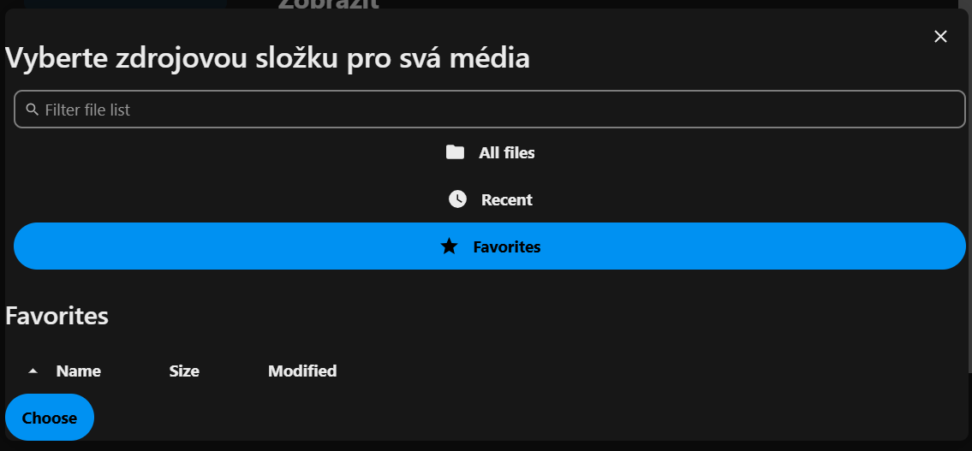Viewport: 972px width, 451px height.
Task: Close the source folder picker dialog
Action: pyautogui.click(x=940, y=36)
